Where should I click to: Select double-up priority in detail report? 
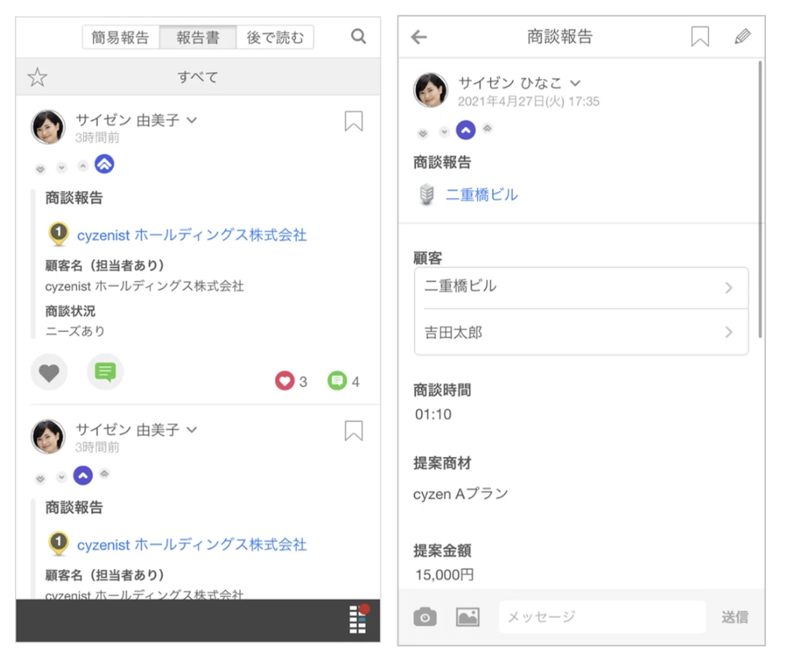click(487, 128)
